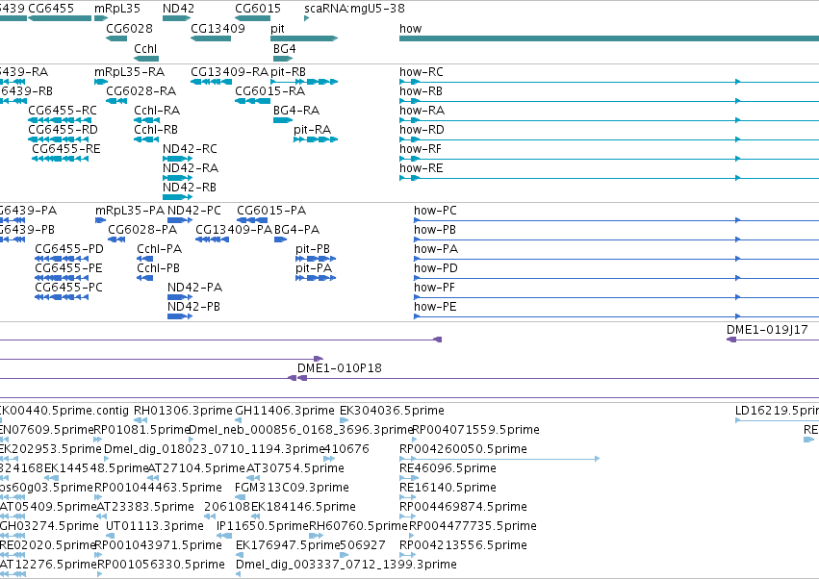Click the how gene label

pos(411,28)
